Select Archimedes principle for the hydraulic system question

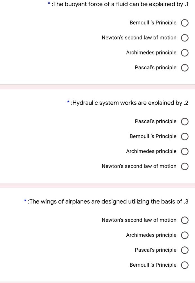(x=185, y=151)
